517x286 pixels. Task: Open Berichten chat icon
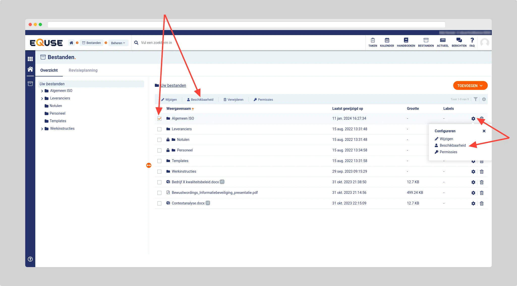459,40
